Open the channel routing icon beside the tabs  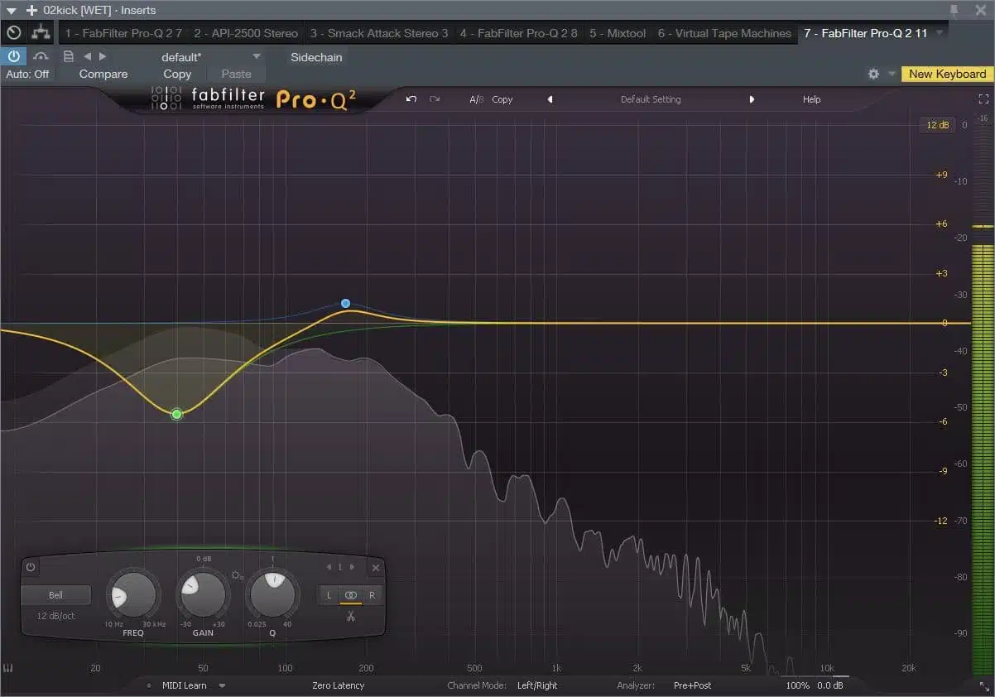click(x=40, y=33)
